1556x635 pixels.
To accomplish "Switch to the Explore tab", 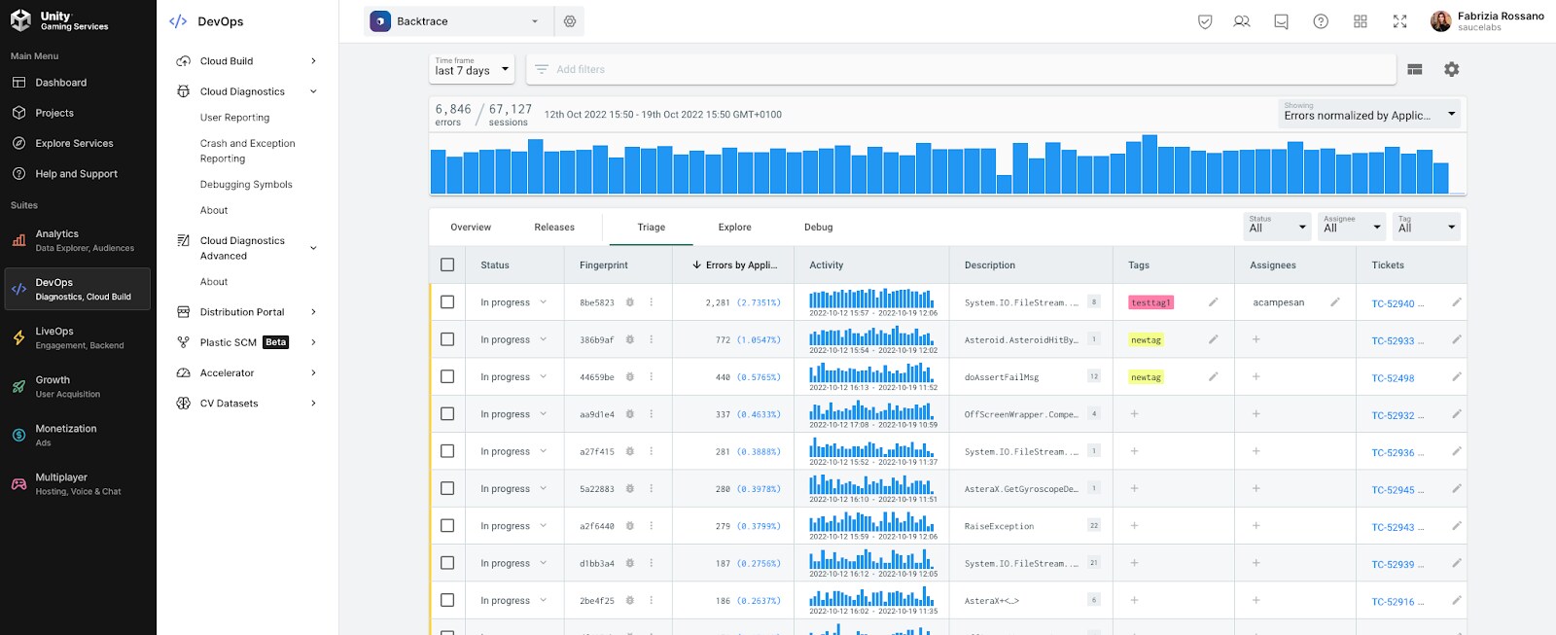I will (734, 228).
